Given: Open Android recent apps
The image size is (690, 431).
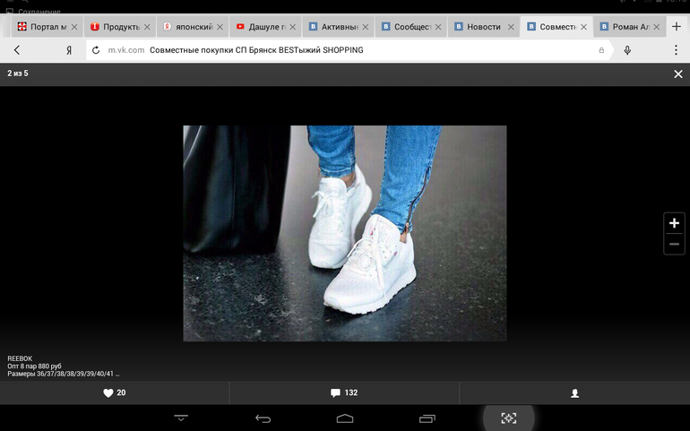Looking at the screenshot, I should 427,418.
